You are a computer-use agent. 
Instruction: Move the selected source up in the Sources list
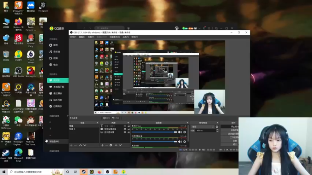116,145
